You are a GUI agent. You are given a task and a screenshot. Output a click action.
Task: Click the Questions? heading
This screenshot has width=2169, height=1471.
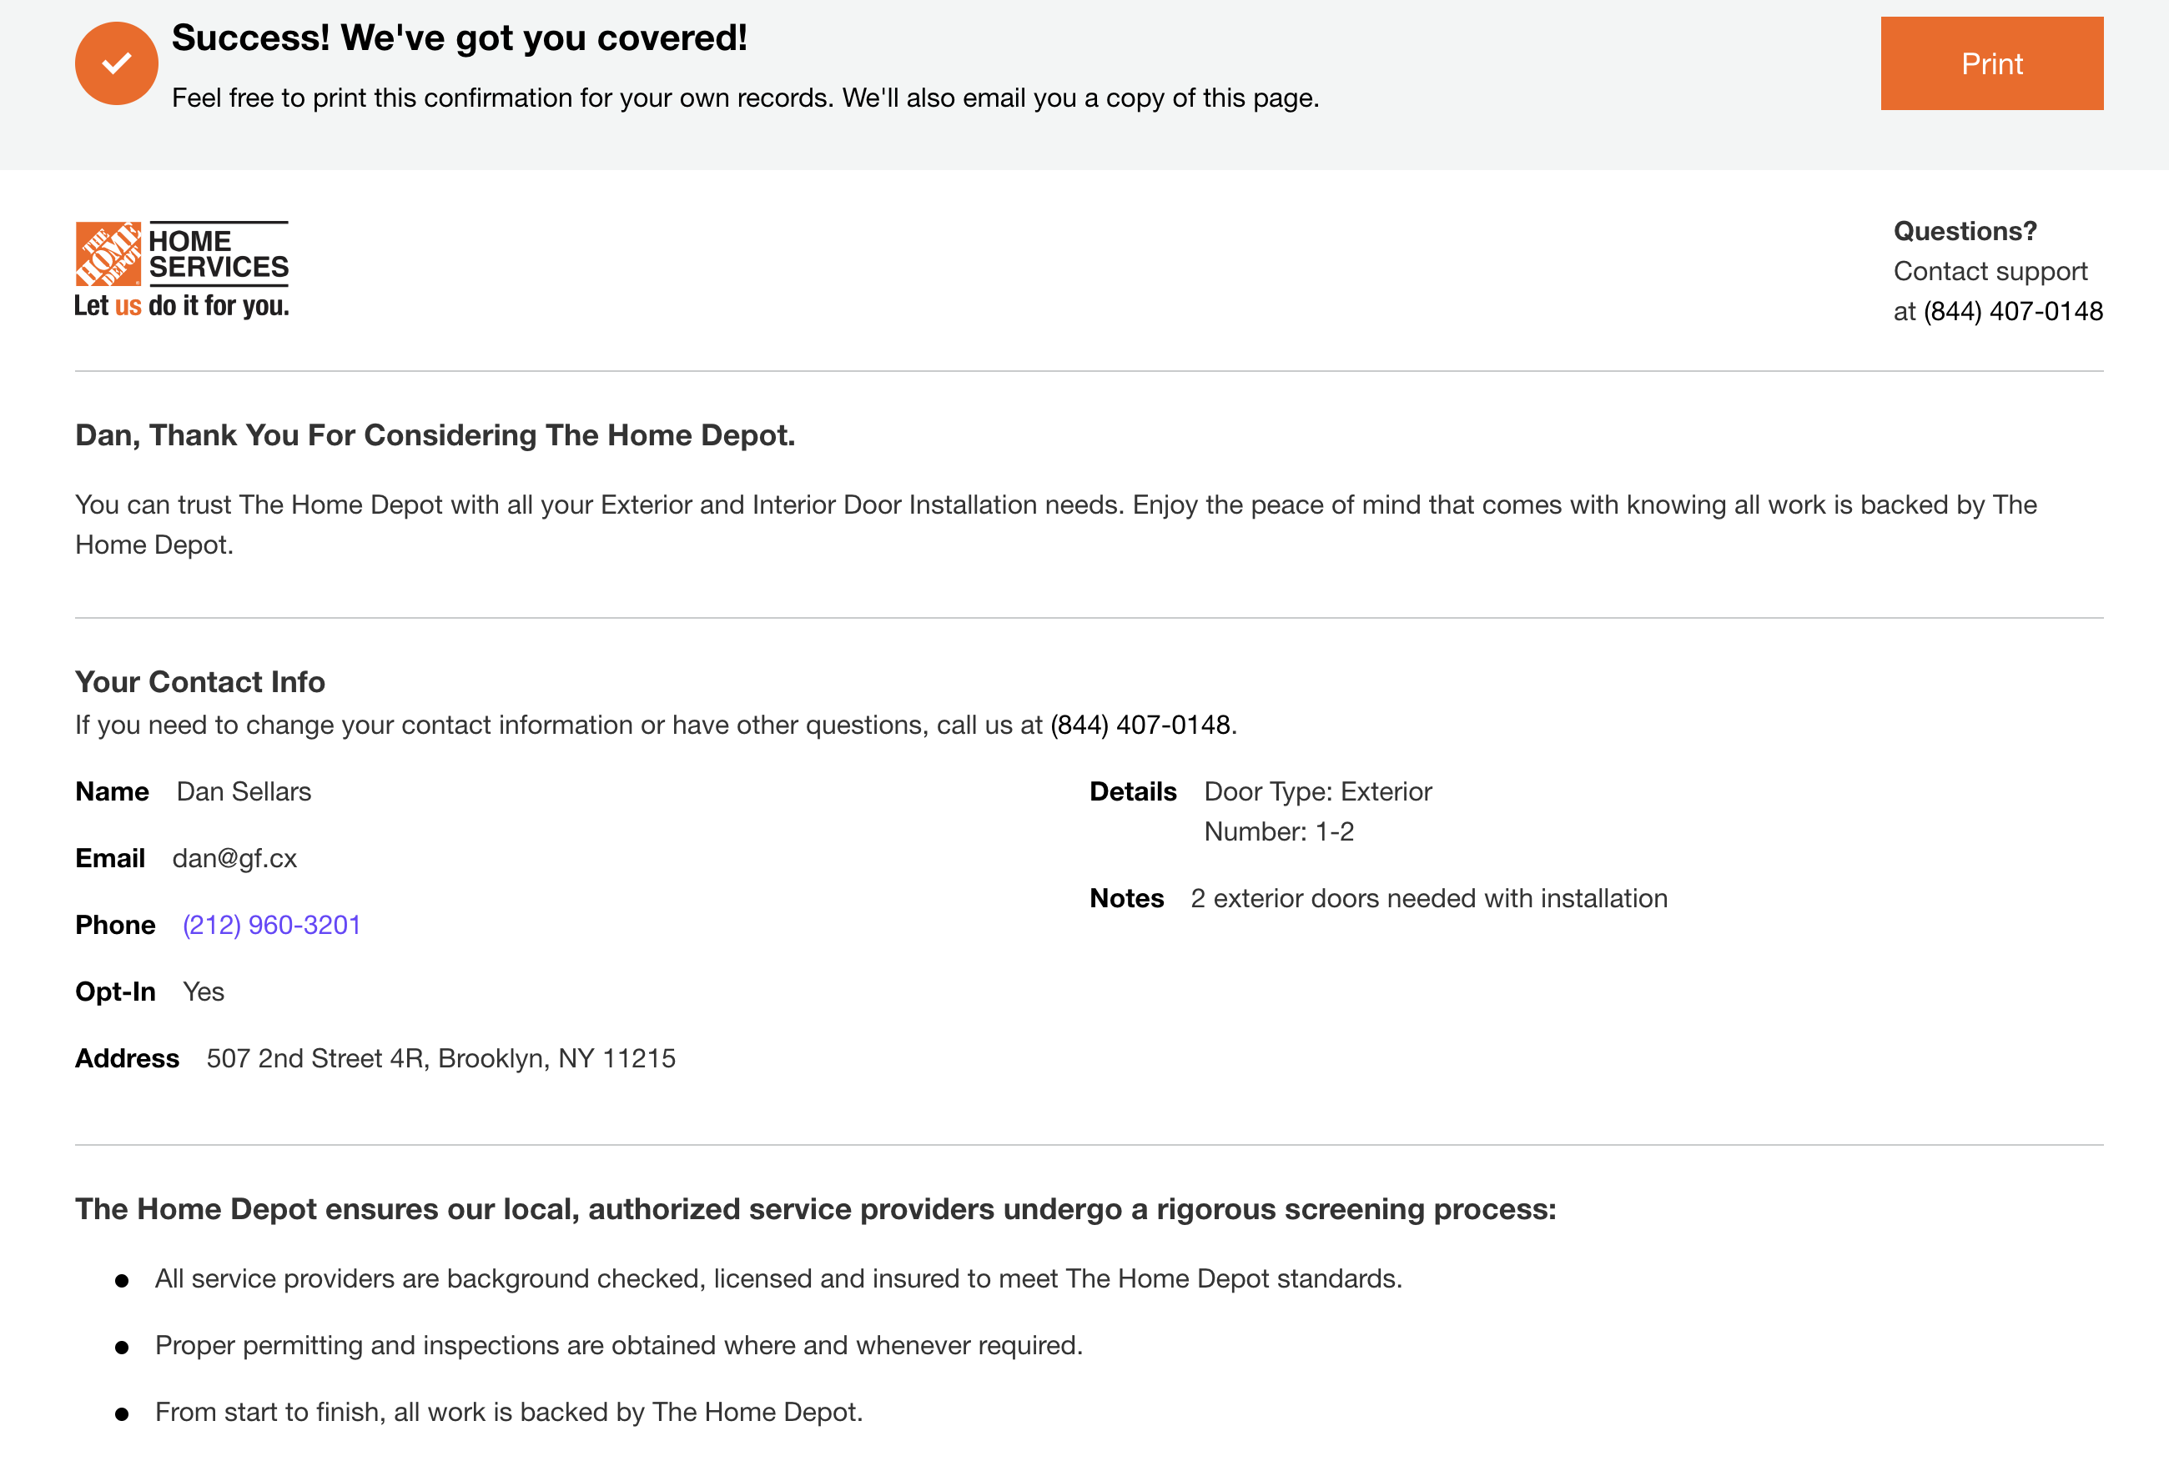click(x=1965, y=230)
